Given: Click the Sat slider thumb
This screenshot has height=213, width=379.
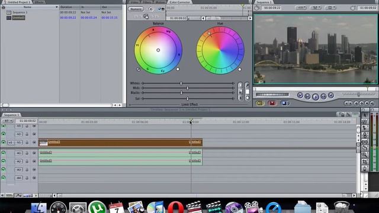Looking at the screenshot, I should click(x=187, y=99).
